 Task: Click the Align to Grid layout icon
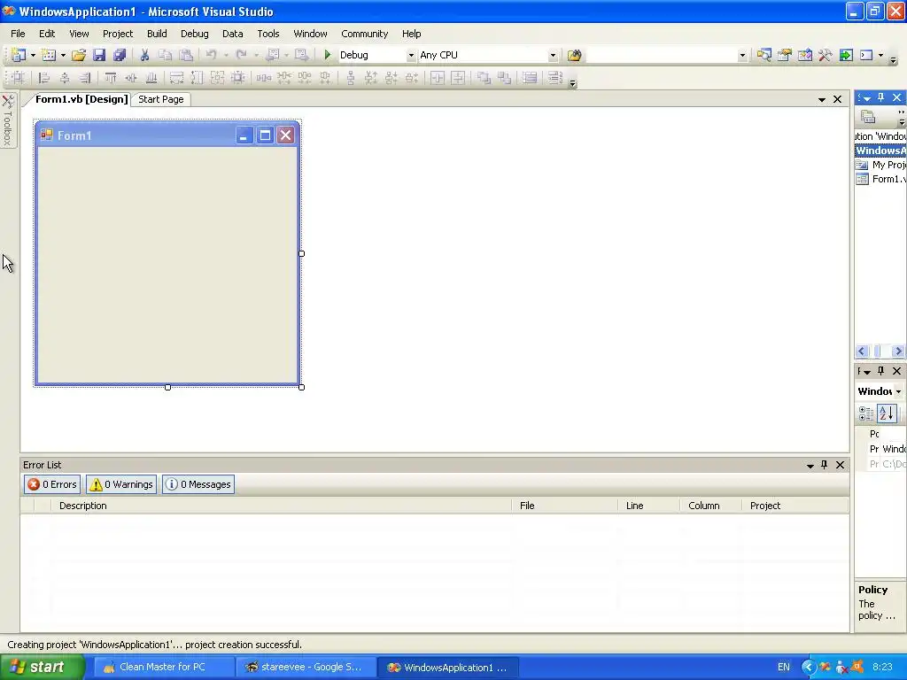click(19, 78)
